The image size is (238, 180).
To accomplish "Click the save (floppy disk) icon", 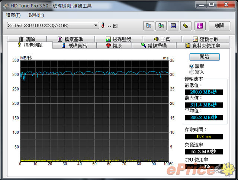I will point(173,26).
